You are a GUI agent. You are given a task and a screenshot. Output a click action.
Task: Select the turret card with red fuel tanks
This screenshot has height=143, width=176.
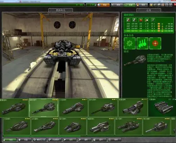[74, 108]
